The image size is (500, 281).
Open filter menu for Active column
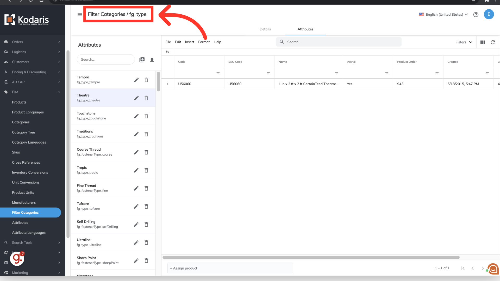tap(387, 73)
